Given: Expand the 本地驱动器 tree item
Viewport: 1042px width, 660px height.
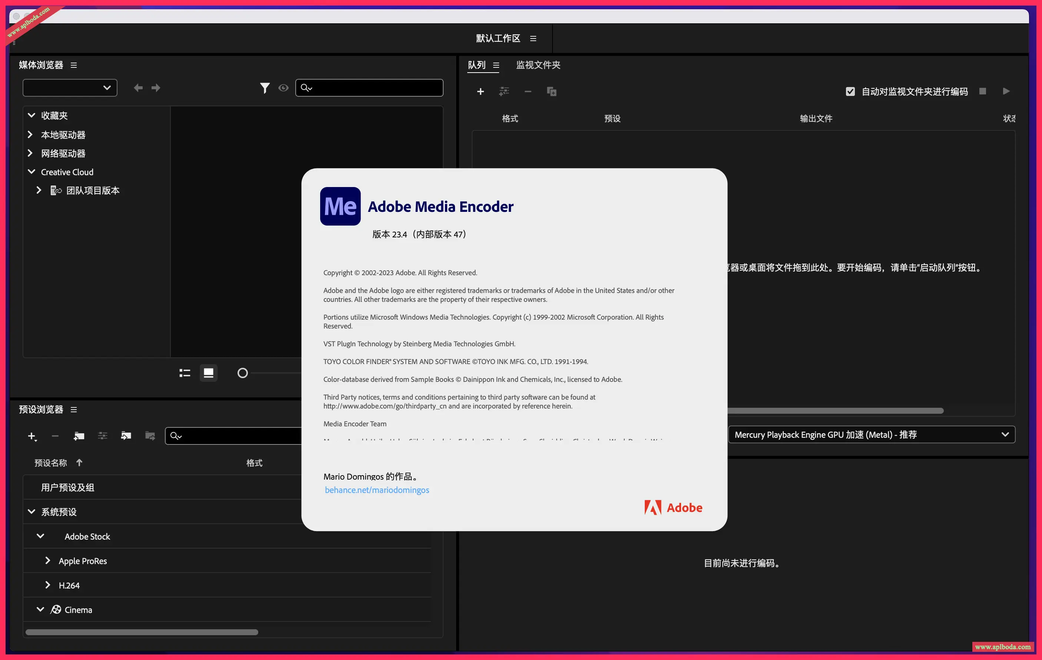Looking at the screenshot, I should (30, 134).
